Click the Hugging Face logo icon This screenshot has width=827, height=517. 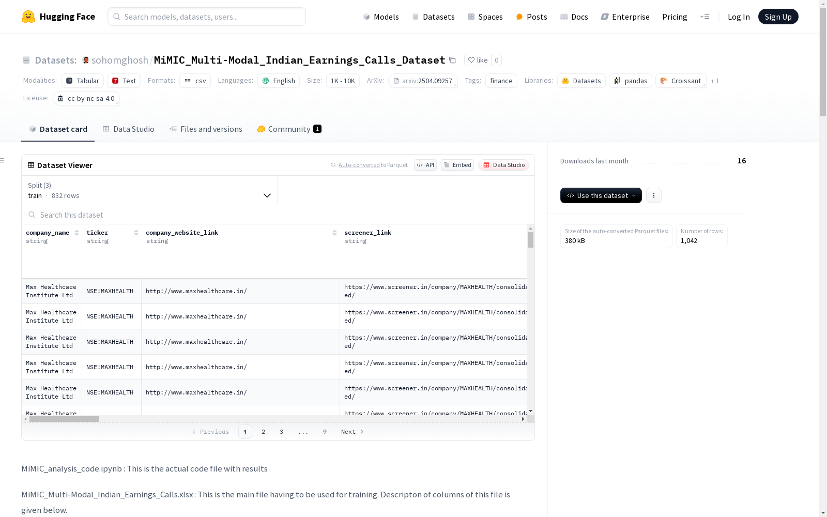28,17
